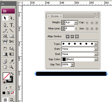Select the Gradient Swatch tool
The width and height of the screenshot is (112, 102).
[5, 54]
